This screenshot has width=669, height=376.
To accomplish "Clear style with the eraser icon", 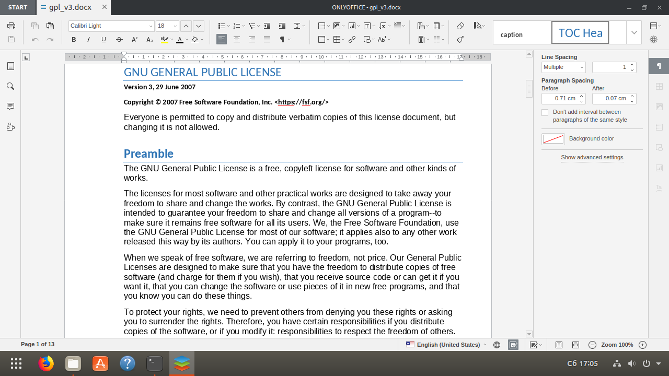I will [x=460, y=26].
